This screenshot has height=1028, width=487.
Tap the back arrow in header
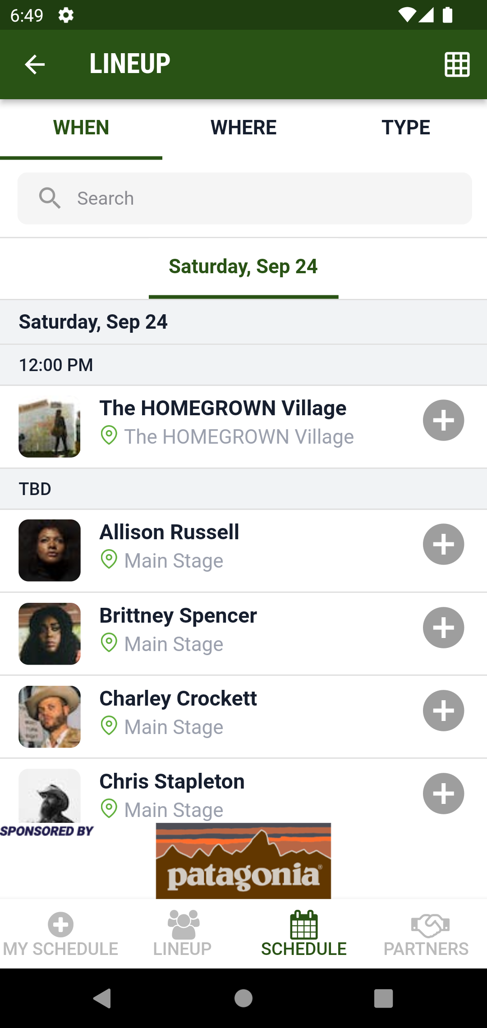tap(35, 64)
